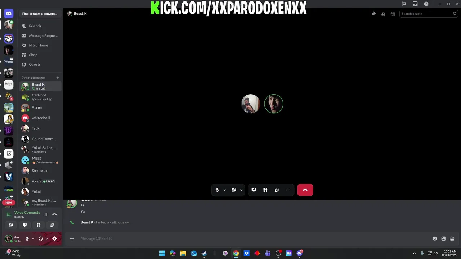Open Akari direct message
Image resolution: width=461 pixels, height=259 pixels.
click(x=40, y=181)
